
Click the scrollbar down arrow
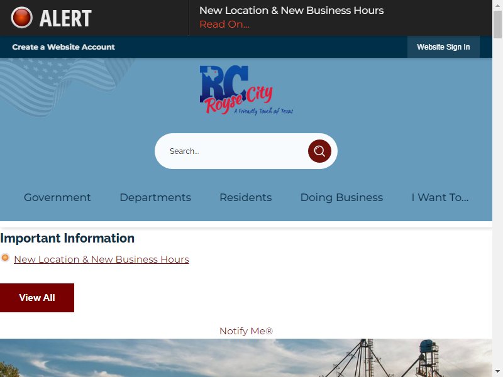497,371
